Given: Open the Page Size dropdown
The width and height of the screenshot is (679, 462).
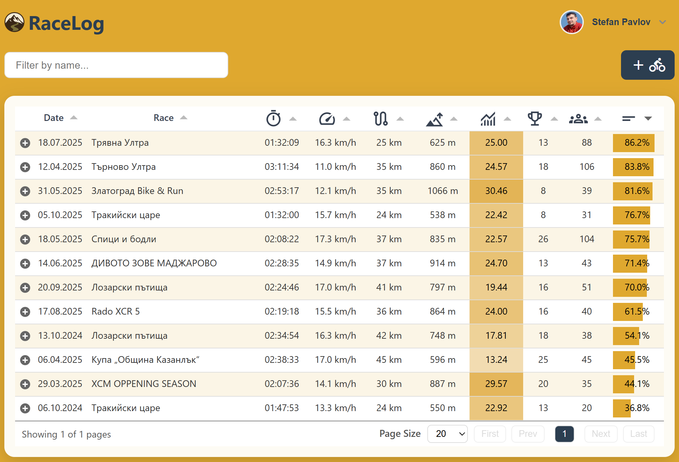Looking at the screenshot, I should click(x=447, y=434).
